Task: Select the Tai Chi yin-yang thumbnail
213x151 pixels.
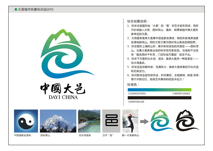Action: [x=26, y=121]
